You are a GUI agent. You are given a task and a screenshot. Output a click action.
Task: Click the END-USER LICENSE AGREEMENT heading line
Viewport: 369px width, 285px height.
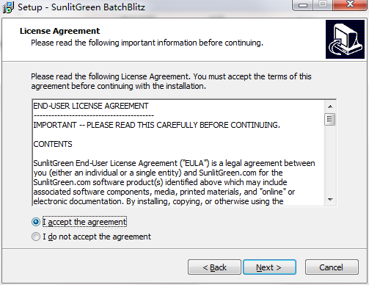(x=91, y=106)
